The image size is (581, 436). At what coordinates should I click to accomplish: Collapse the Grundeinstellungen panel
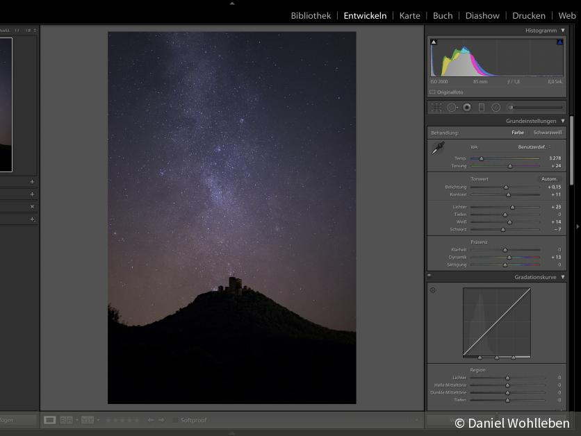(563, 121)
